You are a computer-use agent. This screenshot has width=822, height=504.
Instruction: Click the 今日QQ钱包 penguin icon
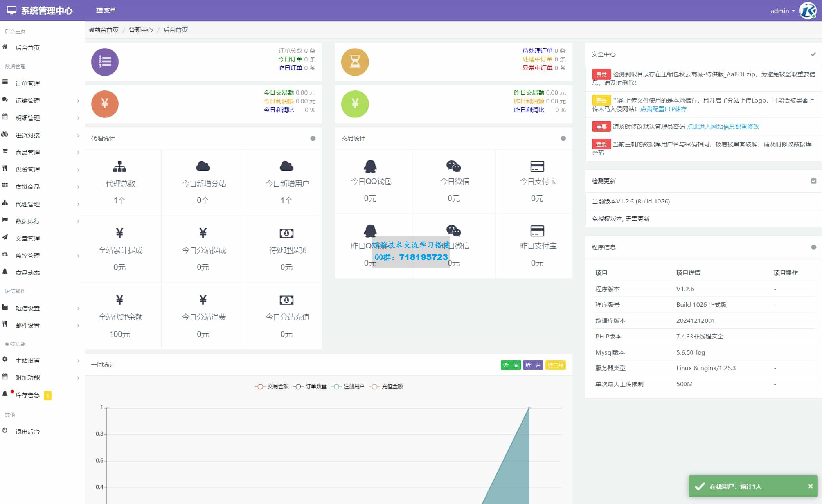tap(370, 166)
